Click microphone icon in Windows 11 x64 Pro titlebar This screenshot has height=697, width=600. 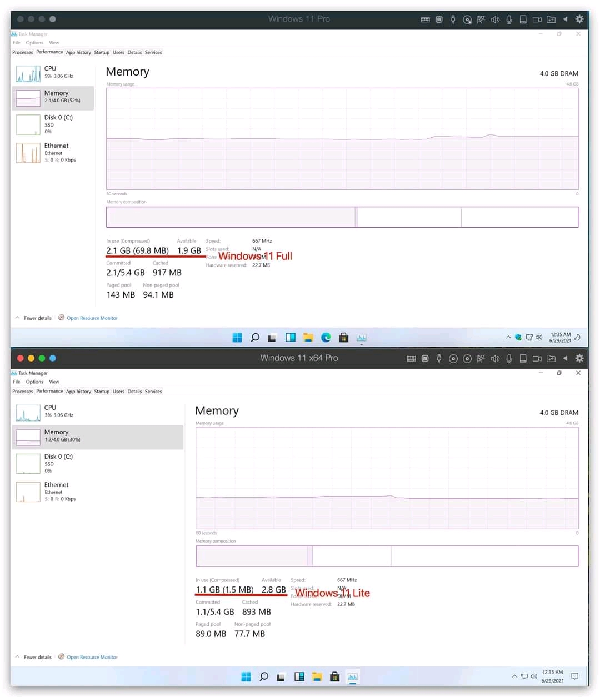click(509, 359)
